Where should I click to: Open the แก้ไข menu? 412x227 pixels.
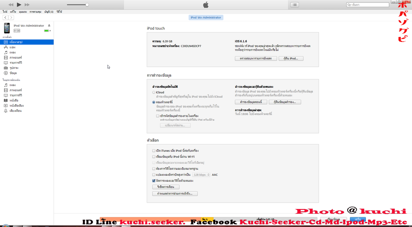(x=13, y=12)
